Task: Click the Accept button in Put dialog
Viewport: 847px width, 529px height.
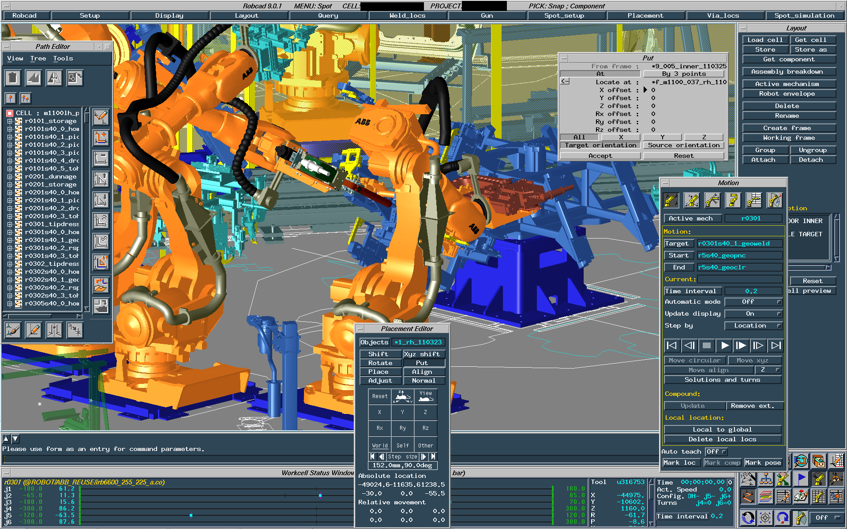Action: click(600, 156)
